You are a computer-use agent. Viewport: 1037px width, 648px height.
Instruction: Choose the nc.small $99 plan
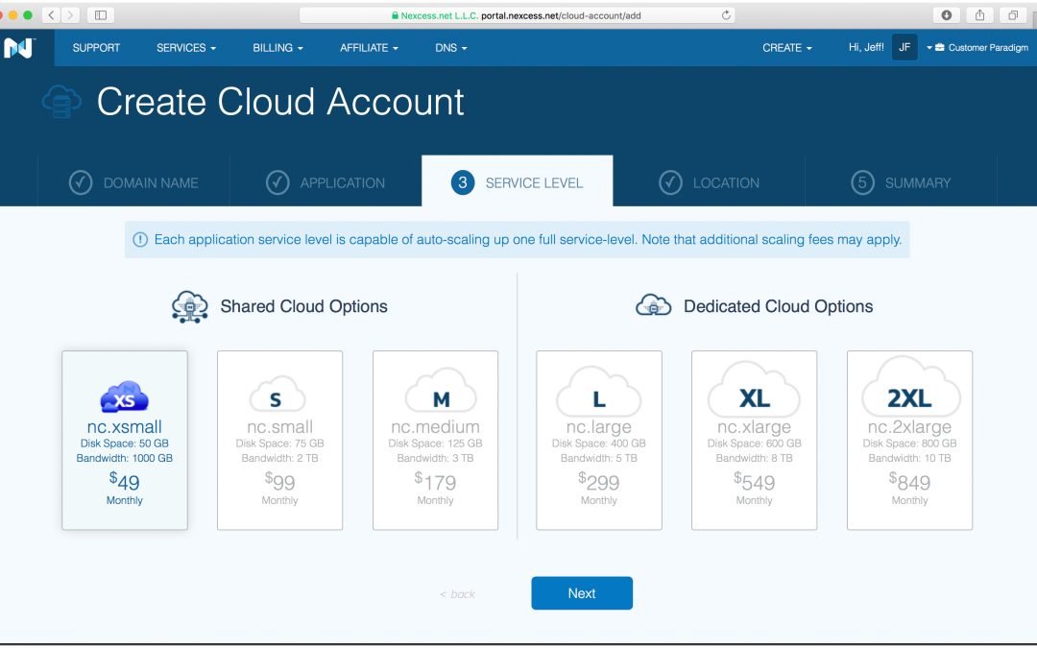279,440
